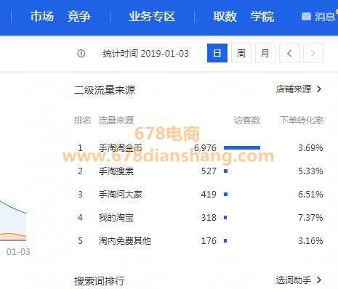Go to next date with right arrow
Viewport: 338px width, 289px height.
click(313, 53)
